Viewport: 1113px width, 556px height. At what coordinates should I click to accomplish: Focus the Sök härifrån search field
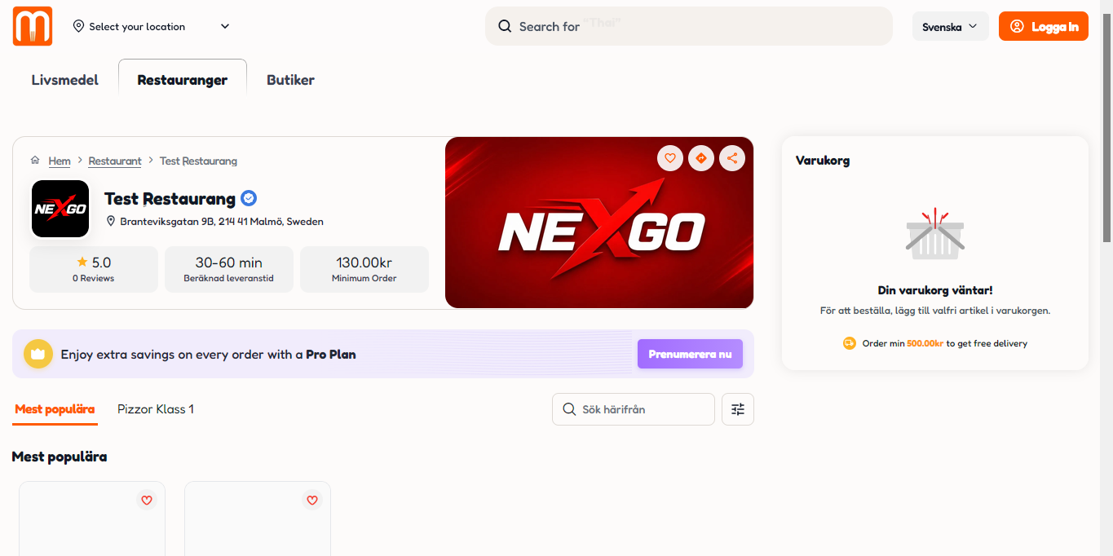pos(634,409)
